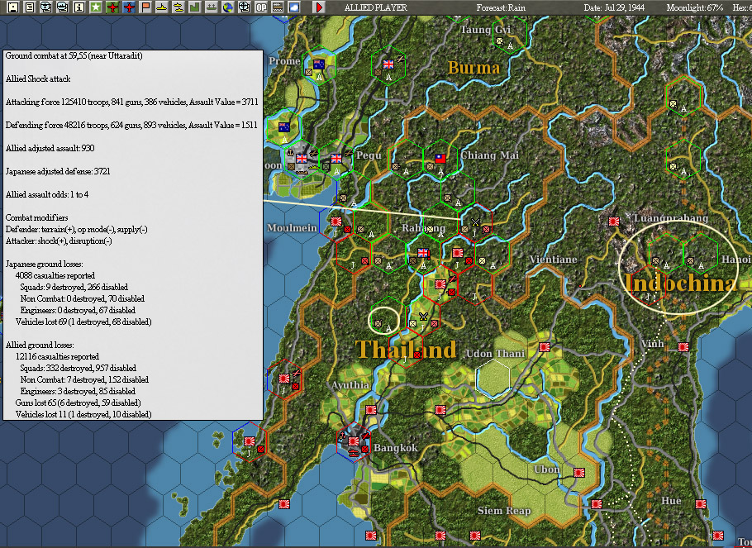Click the 'Allied assault odds: 1 to 4' line
The image size is (752, 548).
pos(47,194)
